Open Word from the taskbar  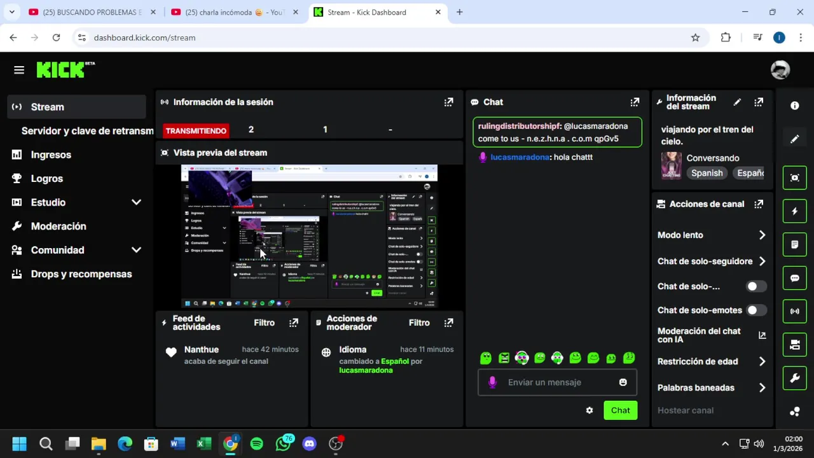point(177,443)
